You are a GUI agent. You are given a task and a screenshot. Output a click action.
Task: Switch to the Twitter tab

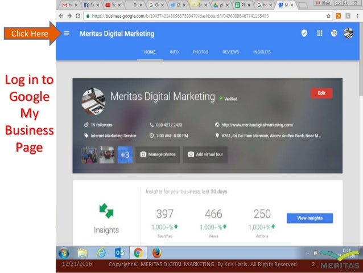point(178,5)
